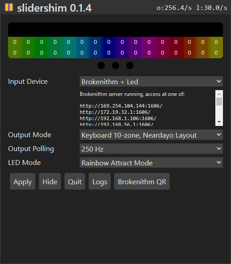231x264 pixels.
Task: Click the purple slider zone
Action: pyautogui.click(x=136, y=48)
